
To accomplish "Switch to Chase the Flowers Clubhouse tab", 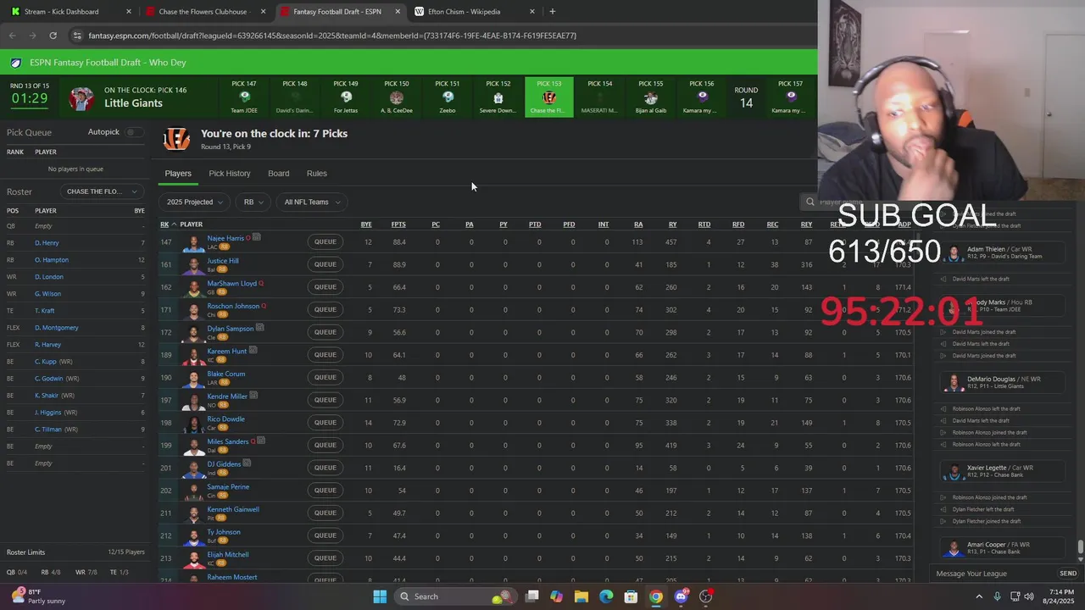I will [206, 12].
